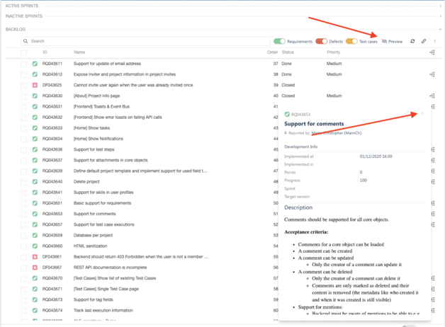Check the box for RQ043630 row

point(23,96)
